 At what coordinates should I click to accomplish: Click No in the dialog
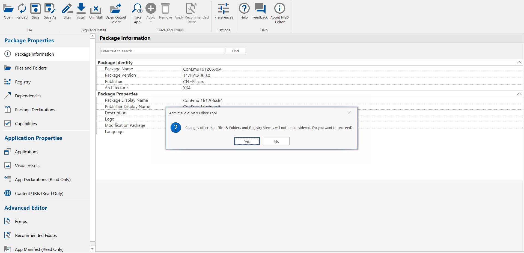coord(276,141)
